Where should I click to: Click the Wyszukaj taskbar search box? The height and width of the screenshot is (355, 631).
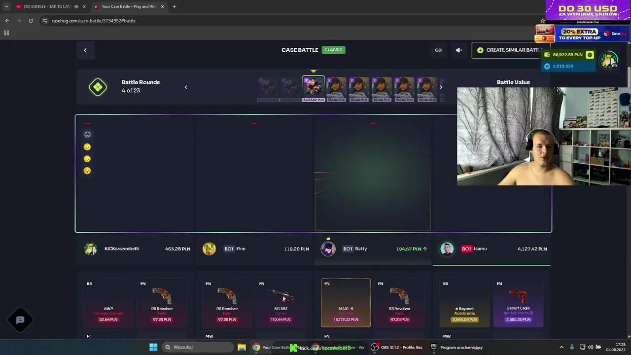pos(198,347)
